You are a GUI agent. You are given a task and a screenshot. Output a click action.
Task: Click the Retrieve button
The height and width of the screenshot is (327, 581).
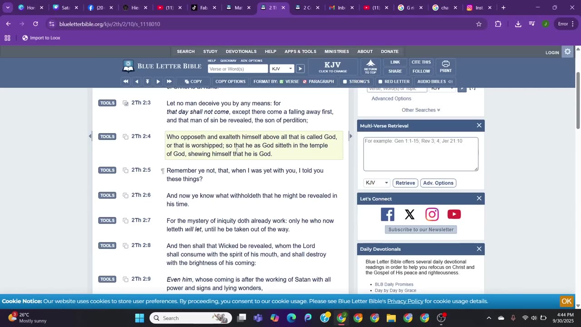point(405,183)
